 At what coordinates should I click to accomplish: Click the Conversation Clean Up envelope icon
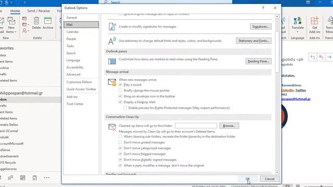112,127
